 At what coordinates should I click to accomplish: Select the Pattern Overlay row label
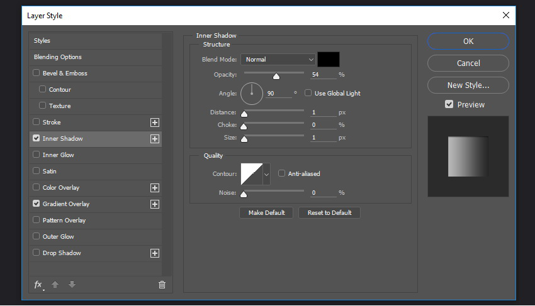tap(64, 221)
